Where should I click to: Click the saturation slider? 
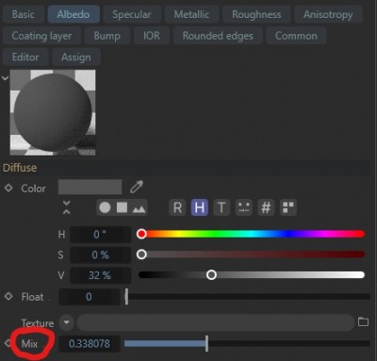point(252,254)
